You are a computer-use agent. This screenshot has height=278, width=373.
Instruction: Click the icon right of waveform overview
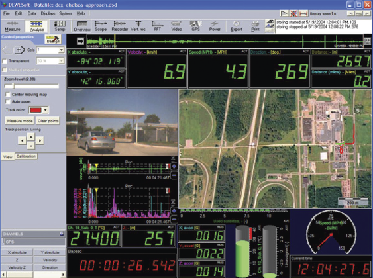pos(368,41)
